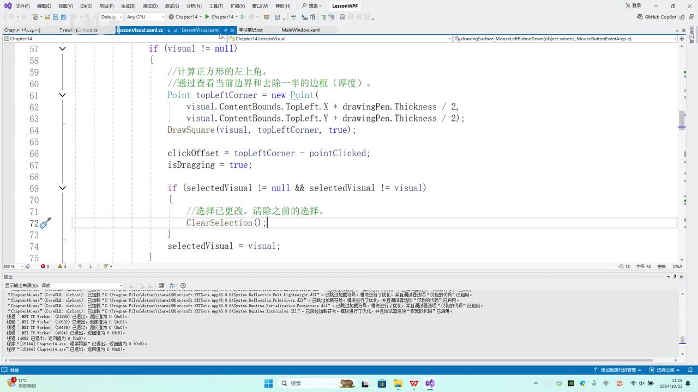Screen dimensions: 698x392
Task: Switch to the 学习笔记.txt tab
Action: pyautogui.click(x=250, y=30)
